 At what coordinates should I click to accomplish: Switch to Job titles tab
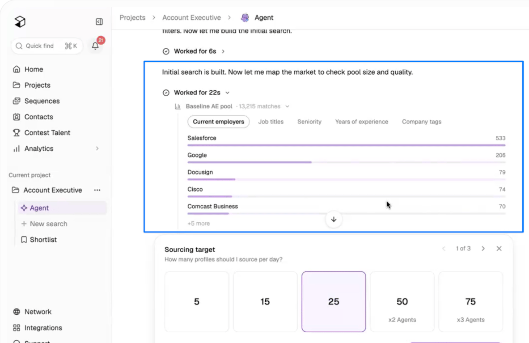tap(271, 122)
